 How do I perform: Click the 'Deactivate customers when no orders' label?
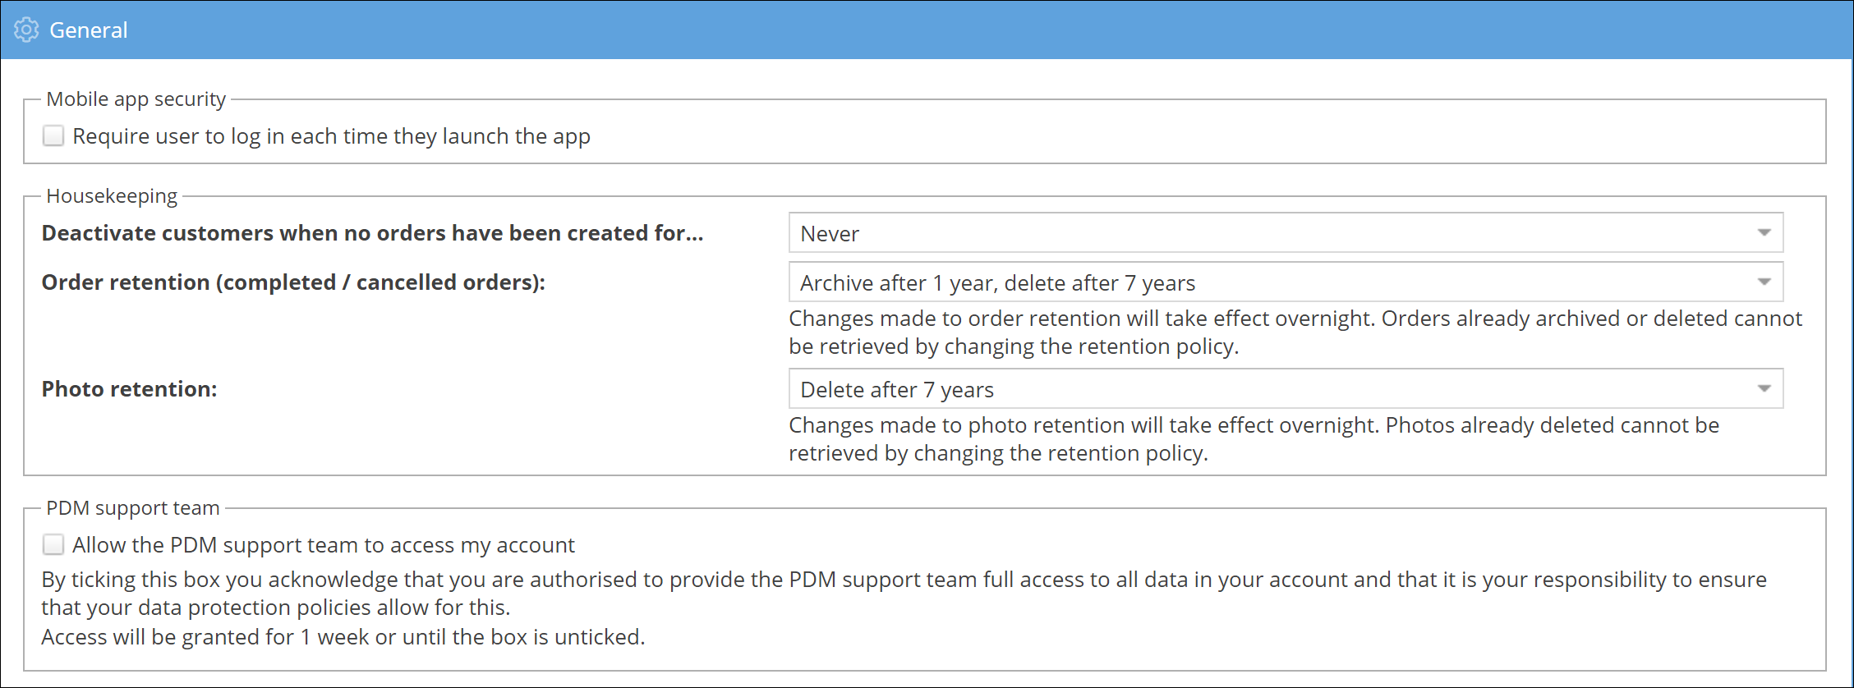(372, 233)
